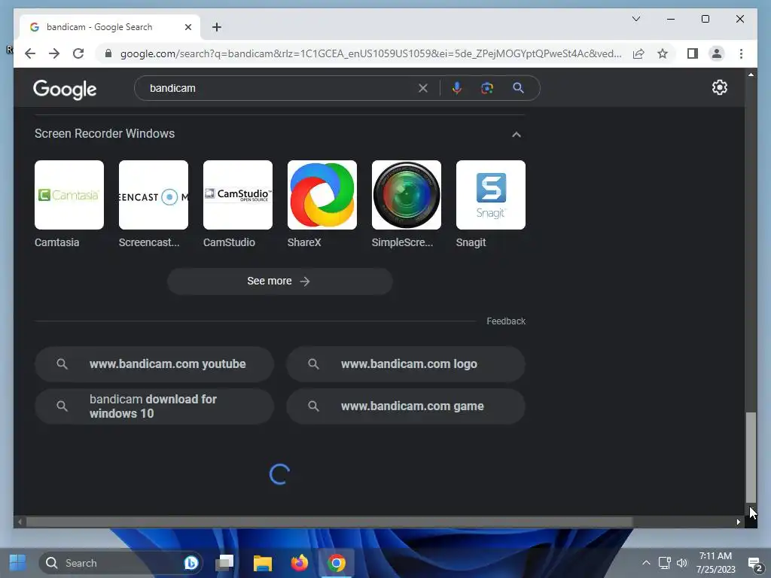Start search by voice
Viewport: 771px width, 578px height.
tap(457, 88)
